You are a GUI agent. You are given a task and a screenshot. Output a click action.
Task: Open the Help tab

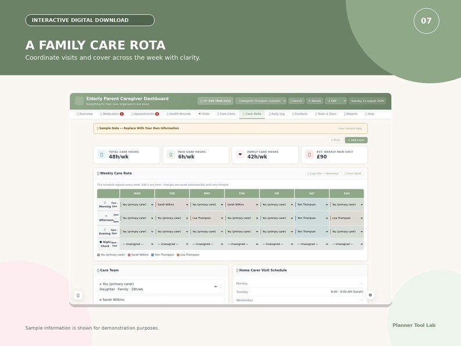pyautogui.click(x=370, y=114)
